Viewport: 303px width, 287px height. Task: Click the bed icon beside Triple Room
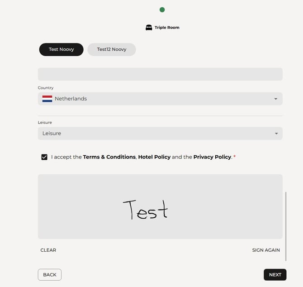[149, 28]
